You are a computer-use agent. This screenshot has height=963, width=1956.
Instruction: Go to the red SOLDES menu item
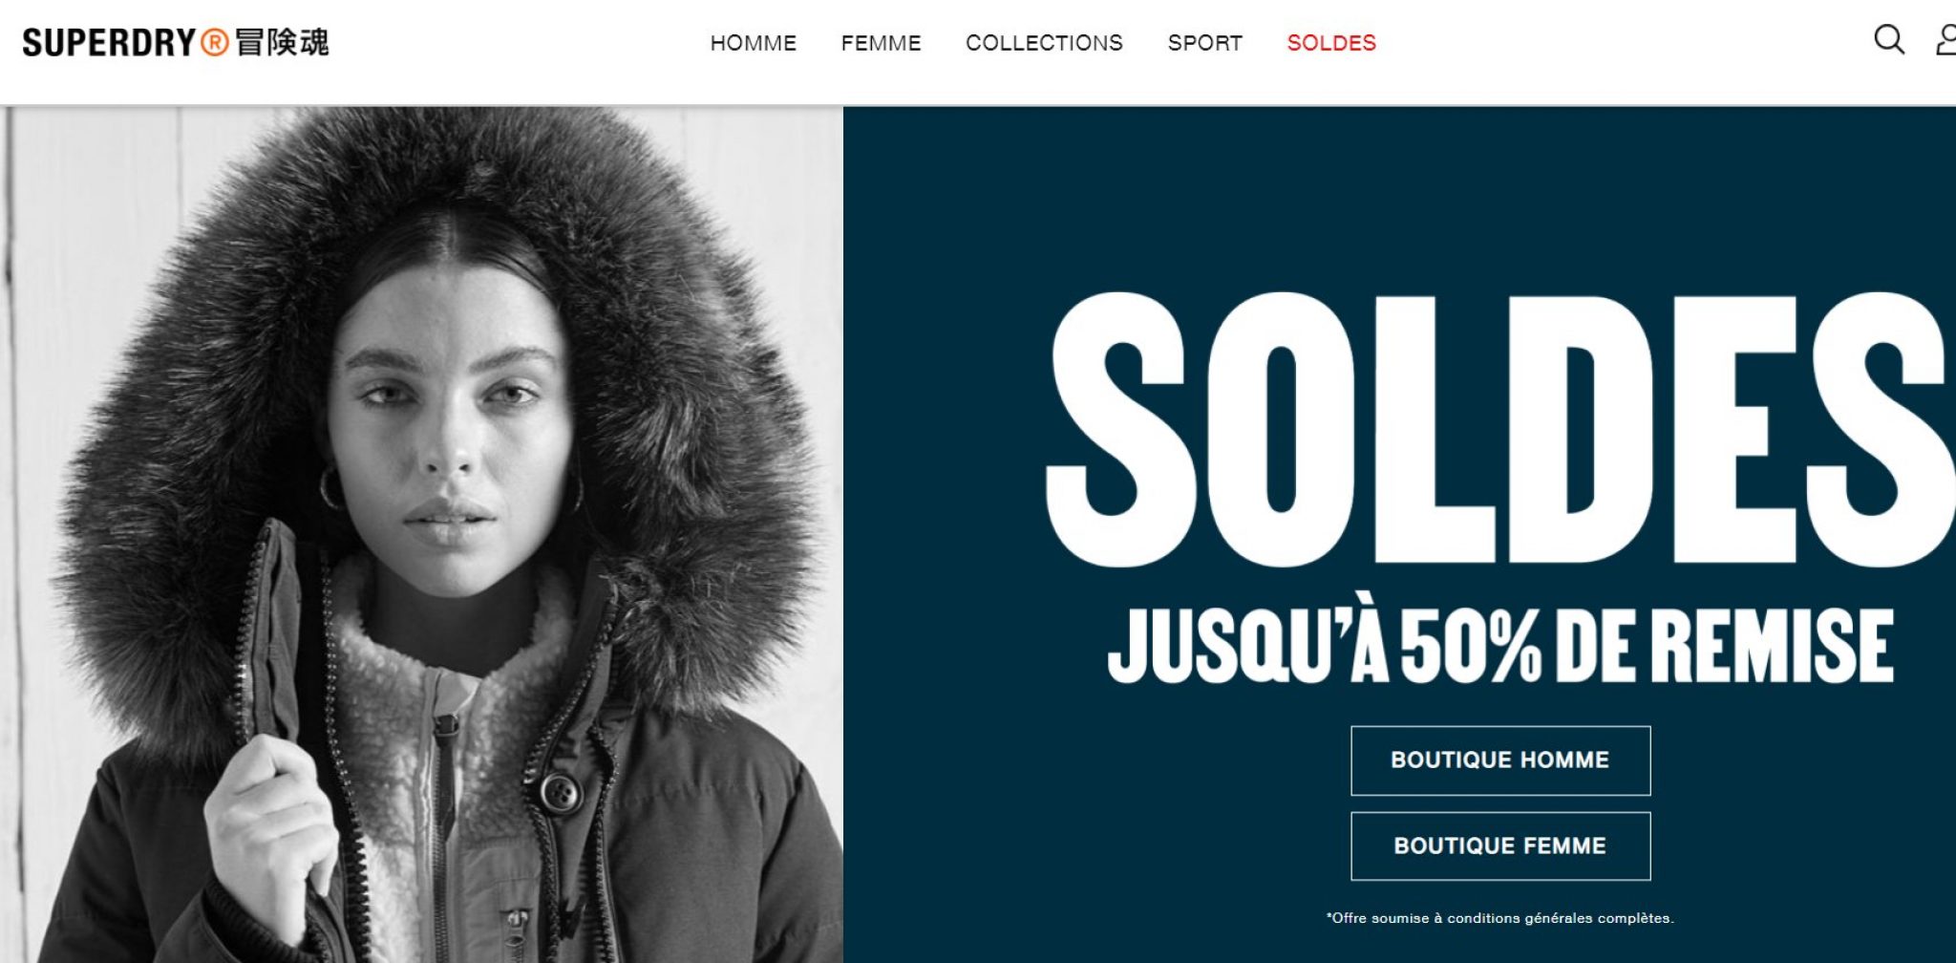1331,43
